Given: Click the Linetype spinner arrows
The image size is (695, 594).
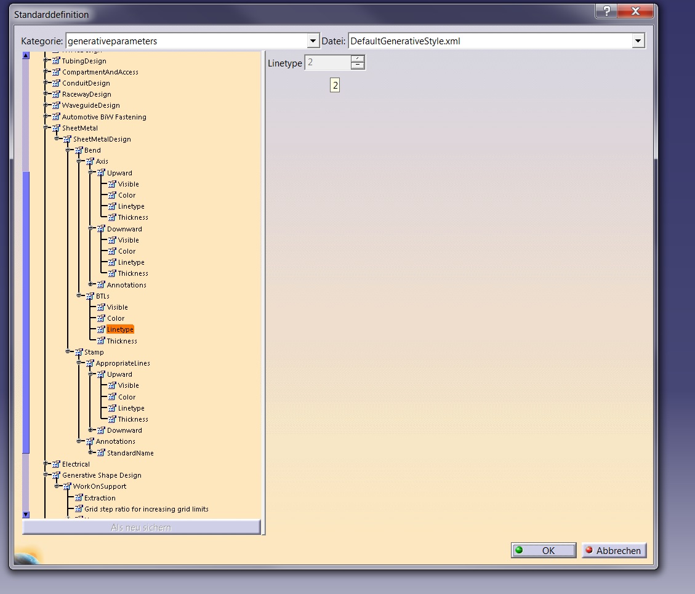Looking at the screenshot, I should [357, 63].
